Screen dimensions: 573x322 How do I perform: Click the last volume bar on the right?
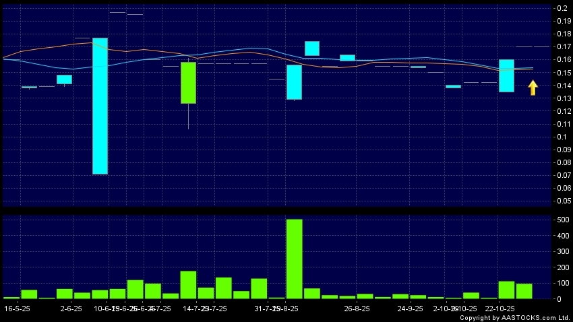[x=524, y=291]
